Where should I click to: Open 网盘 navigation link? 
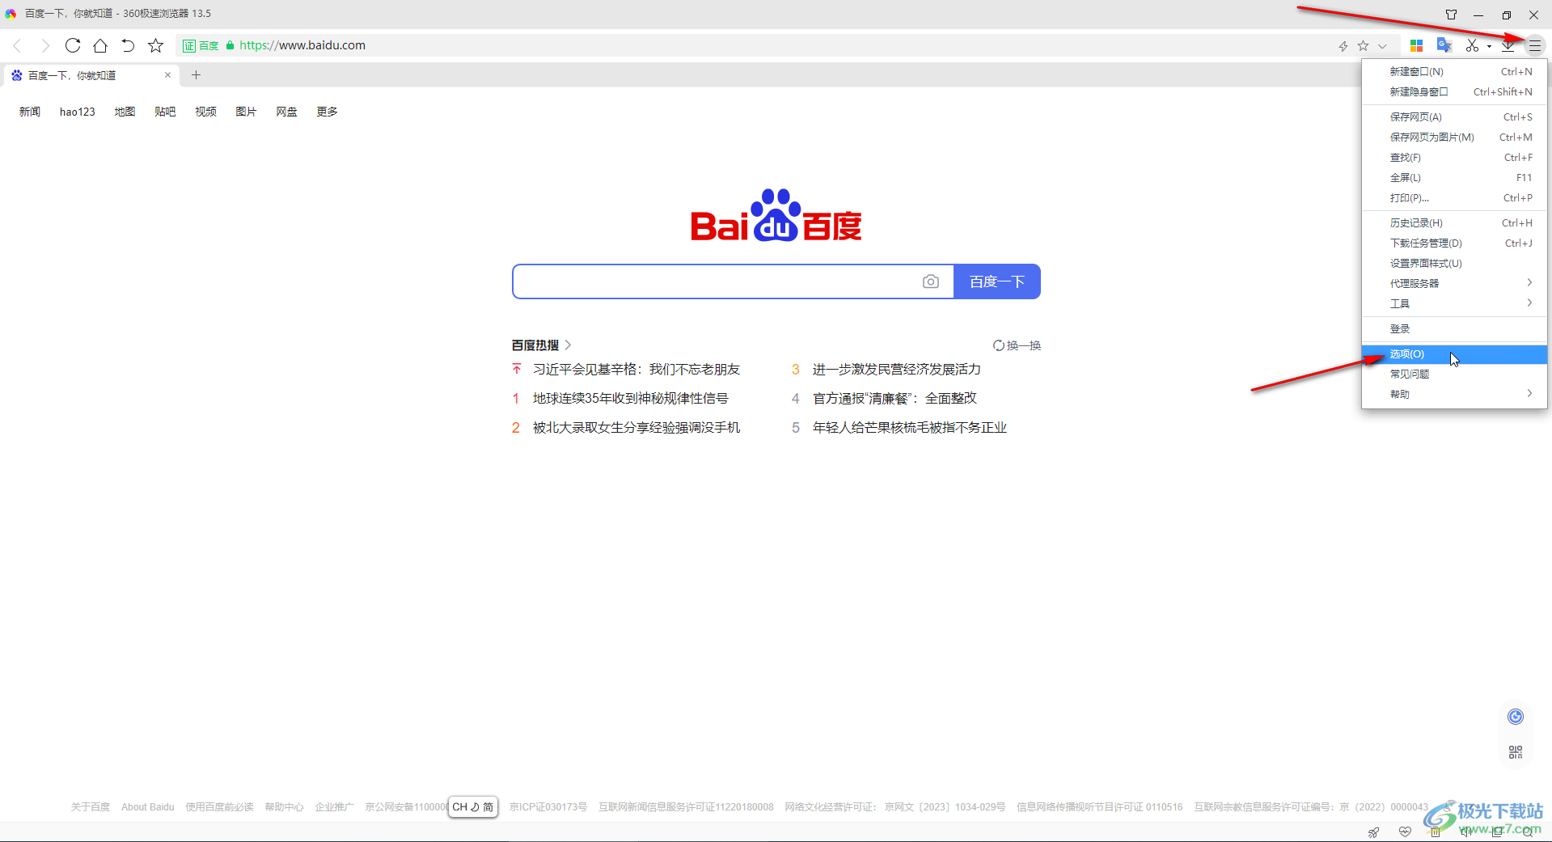click(286, 112)
